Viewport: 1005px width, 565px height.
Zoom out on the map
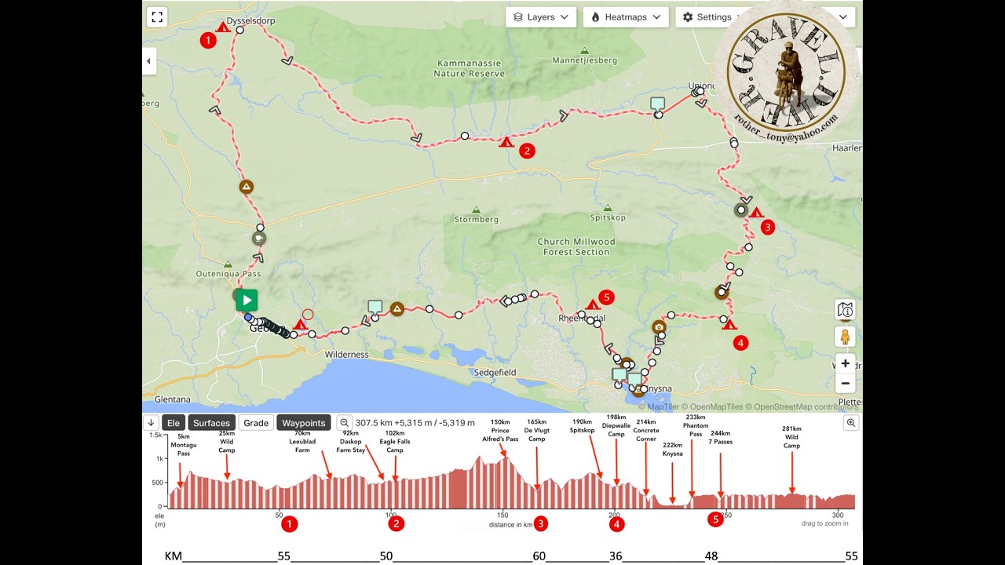point(845,384)
